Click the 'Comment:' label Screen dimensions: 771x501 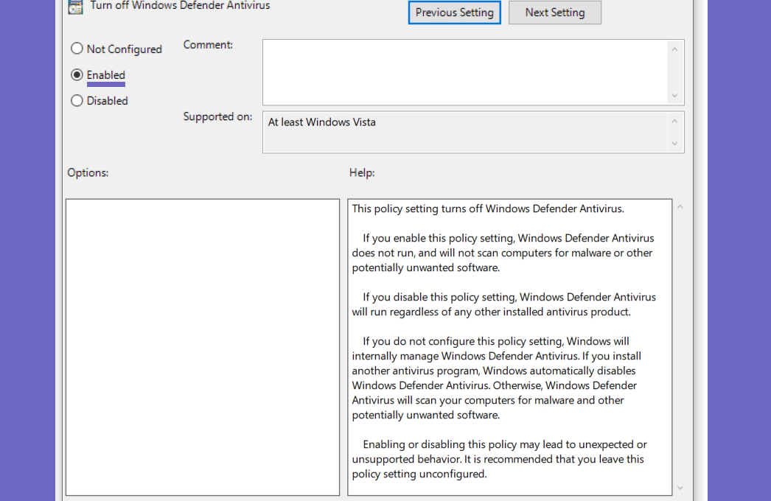coord(208,45)
